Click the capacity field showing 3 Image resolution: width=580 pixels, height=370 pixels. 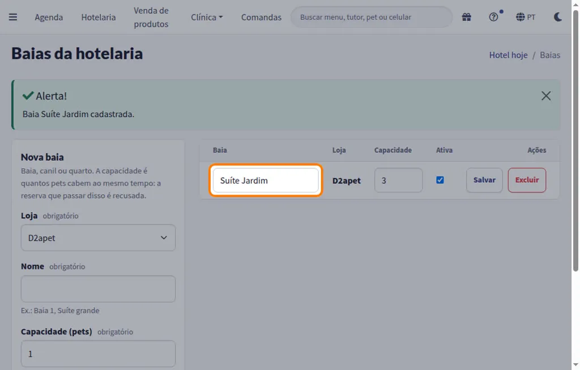coord(398,180)
